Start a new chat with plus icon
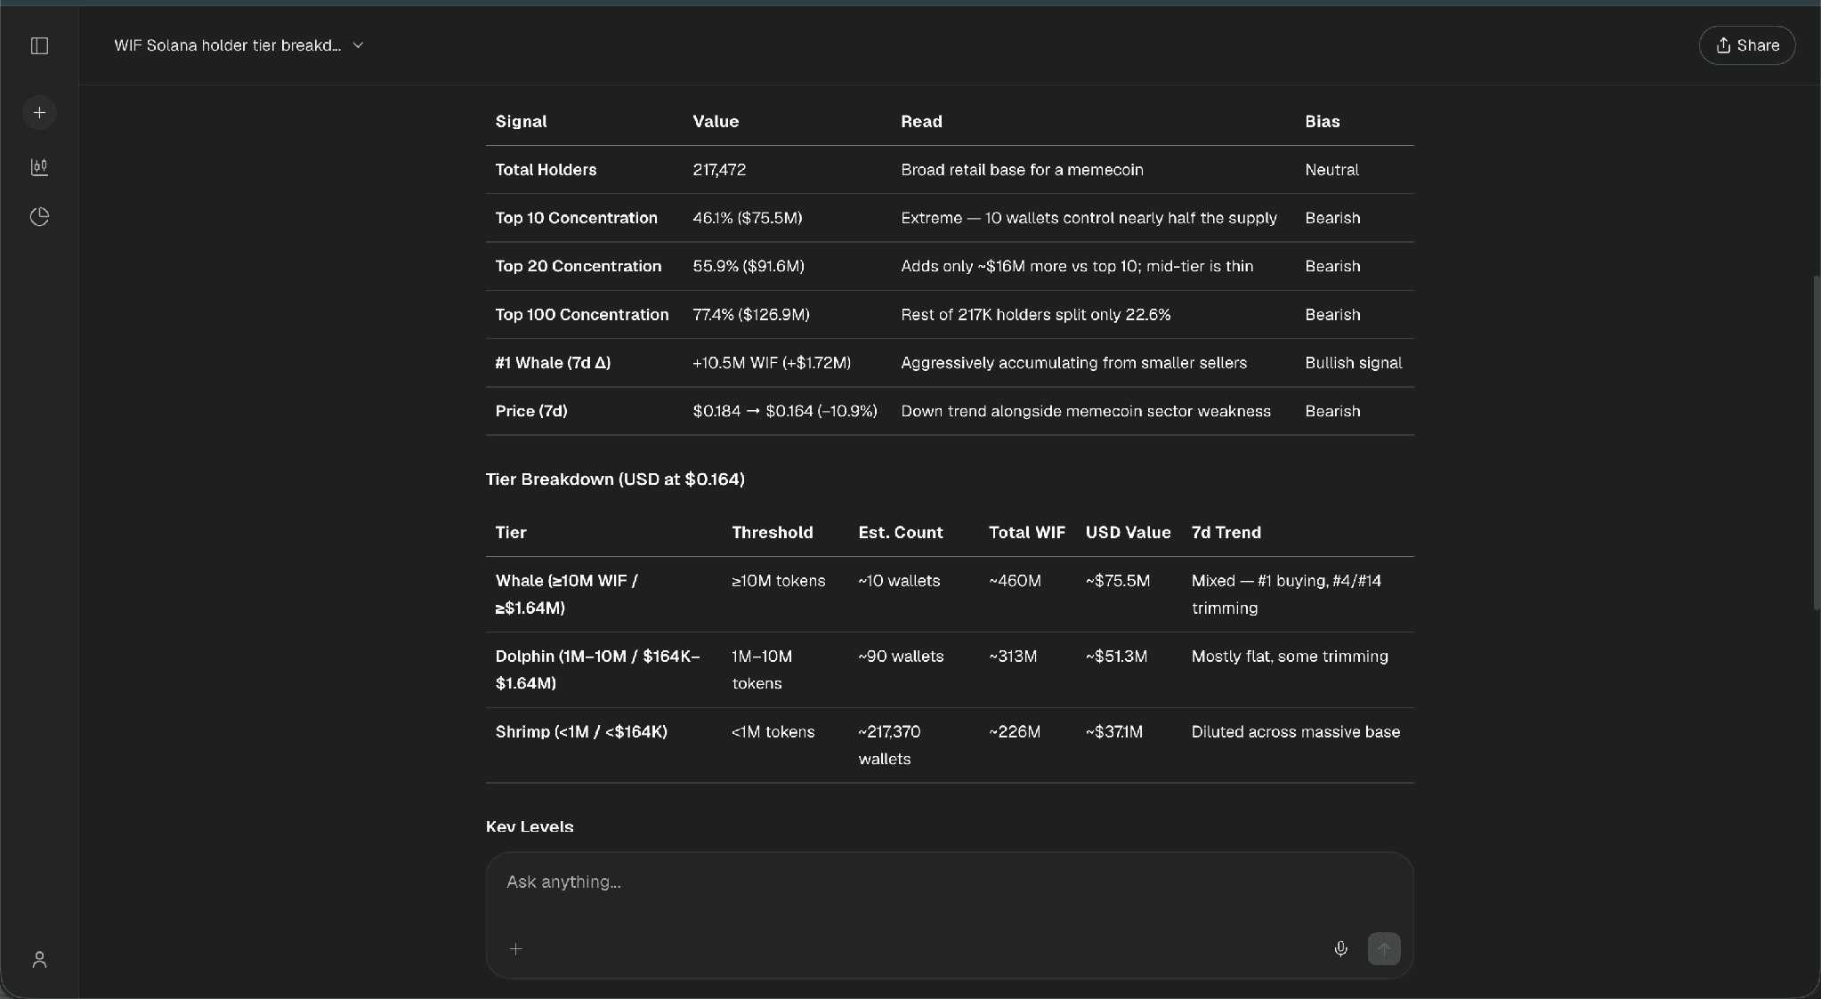 coord(39,113)
